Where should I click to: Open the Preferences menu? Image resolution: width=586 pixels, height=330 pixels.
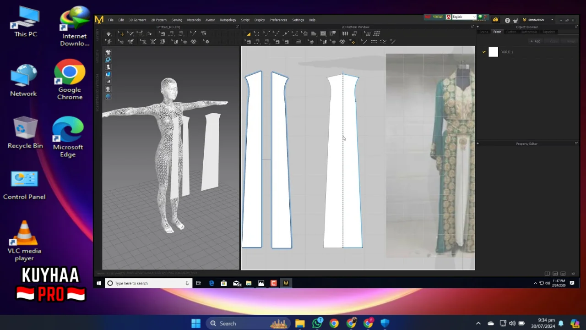pos(278,20)
